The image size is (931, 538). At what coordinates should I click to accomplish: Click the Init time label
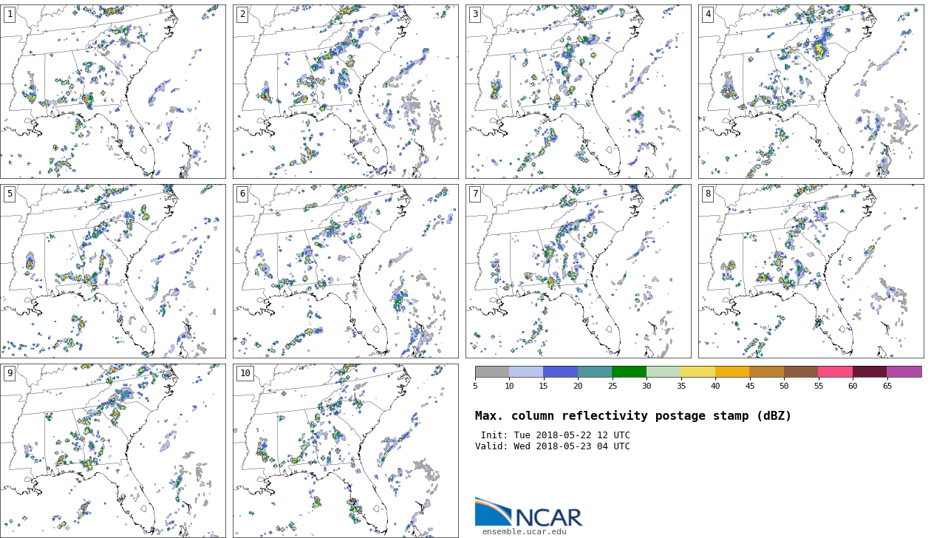point(555,435)
